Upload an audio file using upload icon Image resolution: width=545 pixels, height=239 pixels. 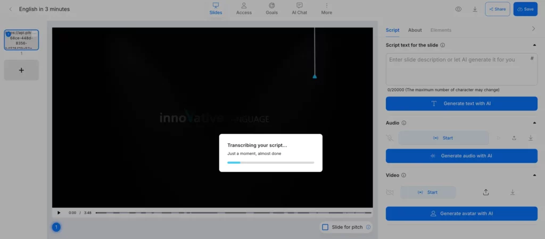coord(514,138)
